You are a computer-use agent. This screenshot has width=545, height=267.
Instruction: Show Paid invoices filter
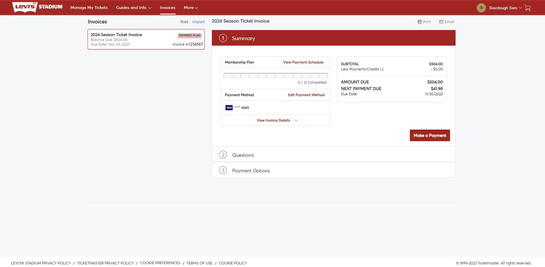click(x=184, y=22)
